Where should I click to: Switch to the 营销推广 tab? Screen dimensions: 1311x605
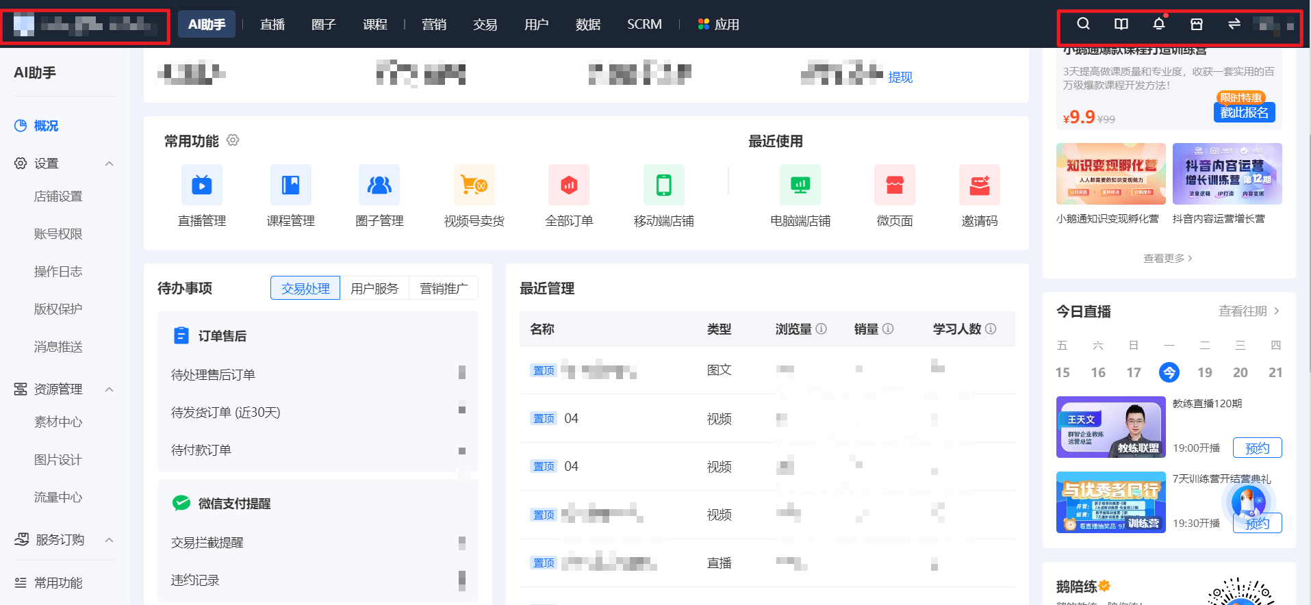tap(444, 288)
